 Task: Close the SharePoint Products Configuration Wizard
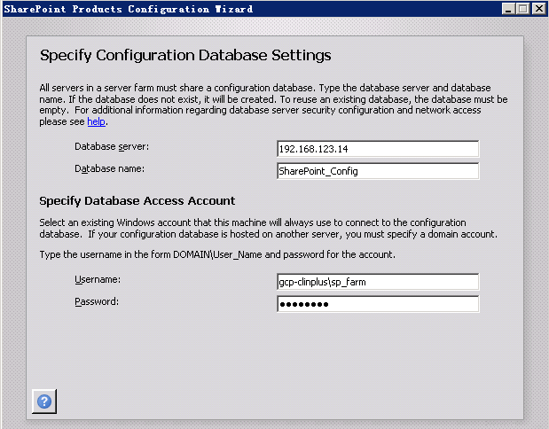[x=539, y=8]
